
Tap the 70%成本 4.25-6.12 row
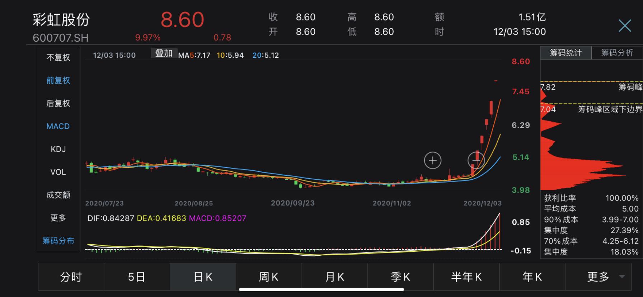click(591, 241)
